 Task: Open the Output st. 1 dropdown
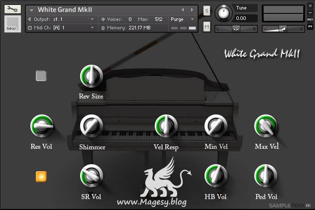[92, 19]
